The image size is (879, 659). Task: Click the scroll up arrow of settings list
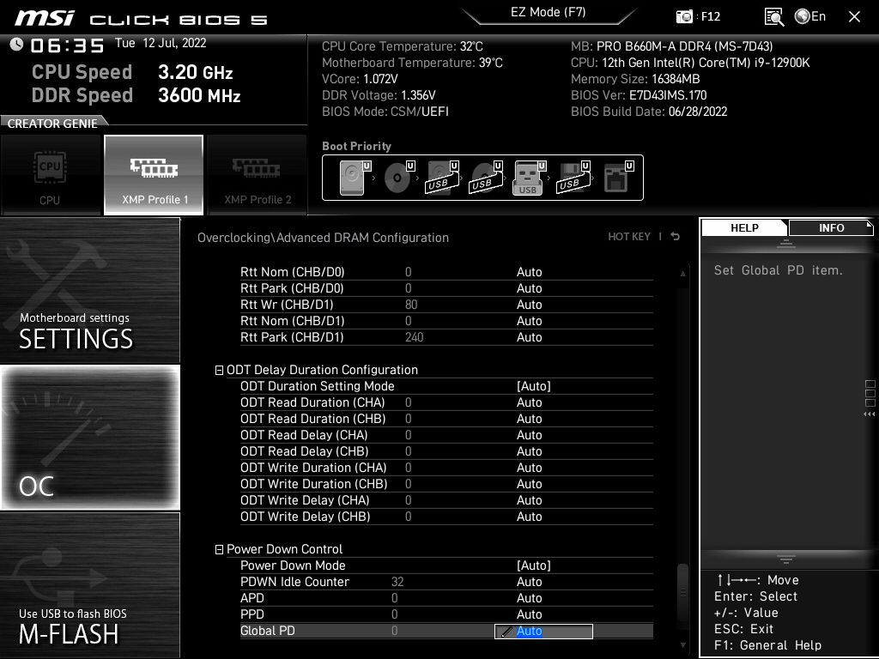click(x=682, y=274)
